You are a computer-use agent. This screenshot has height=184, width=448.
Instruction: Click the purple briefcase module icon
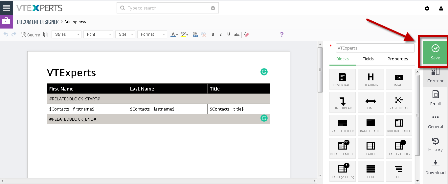click(6, 22)
